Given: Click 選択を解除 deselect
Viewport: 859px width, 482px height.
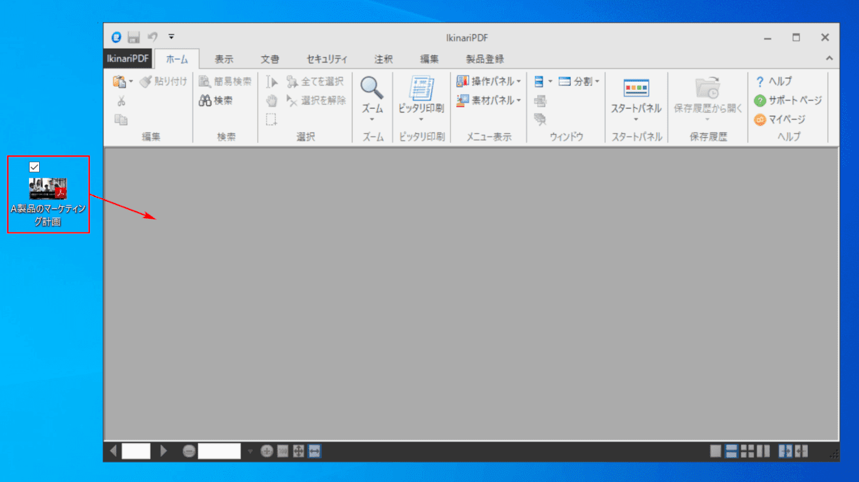Looking at the screenshot, I should coord(316,101).
